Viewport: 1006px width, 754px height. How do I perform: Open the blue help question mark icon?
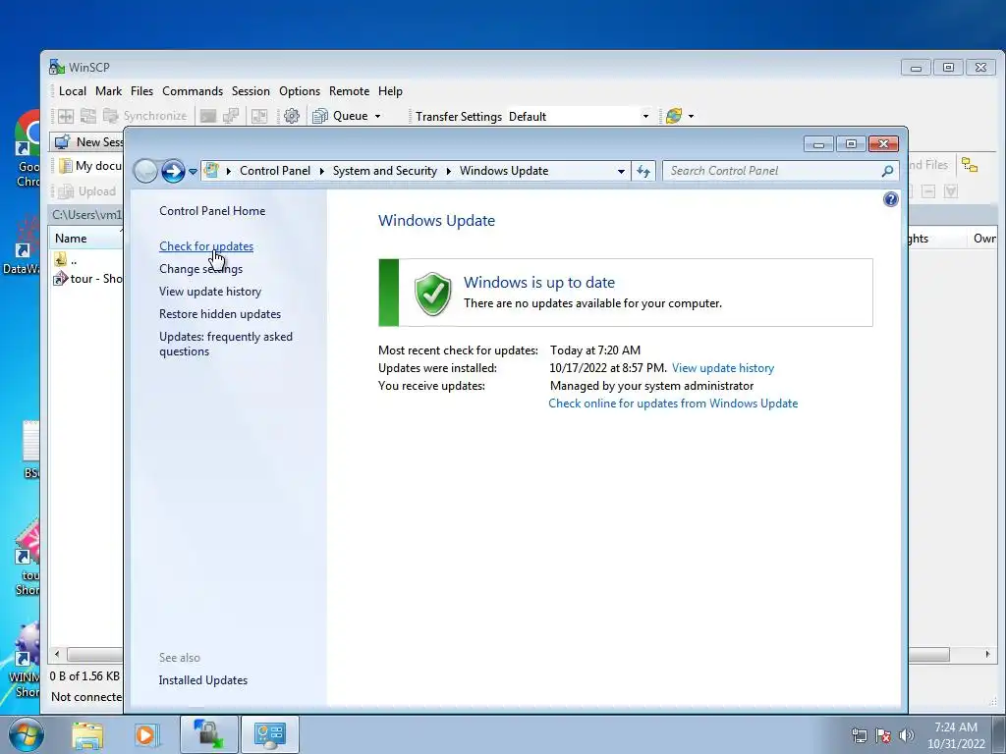890,199
